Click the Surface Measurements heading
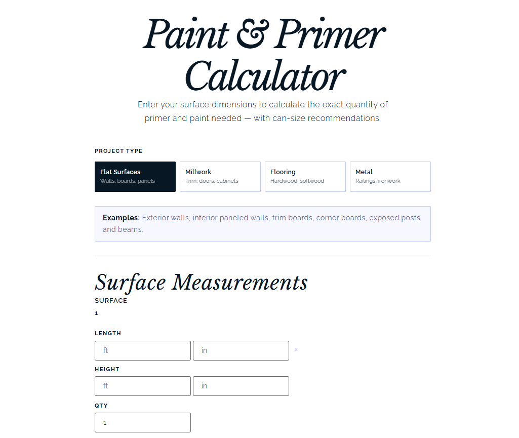Screen dimensions: 519x438 point(201,283)
